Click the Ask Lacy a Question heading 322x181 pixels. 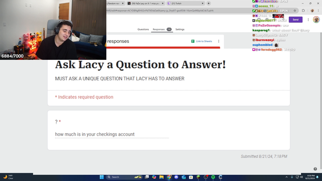140,65
